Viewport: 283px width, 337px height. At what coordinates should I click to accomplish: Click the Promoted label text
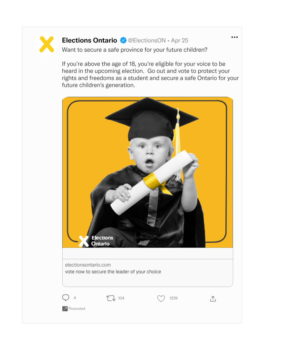(x=77, y=309)
